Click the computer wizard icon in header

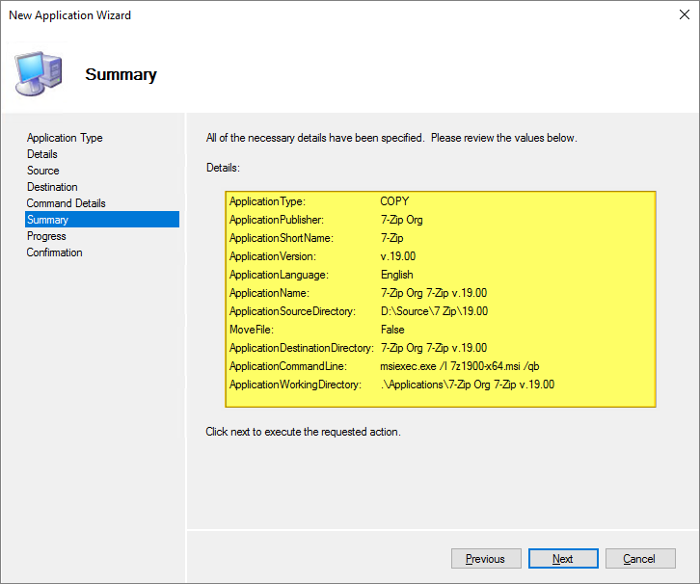point(39,72)
